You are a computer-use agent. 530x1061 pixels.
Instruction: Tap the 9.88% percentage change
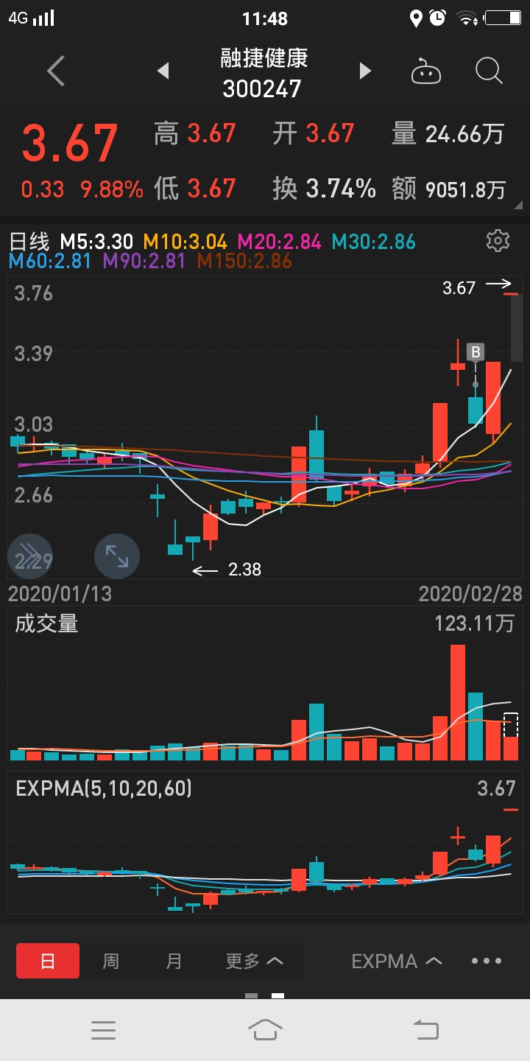click(112, 189)
